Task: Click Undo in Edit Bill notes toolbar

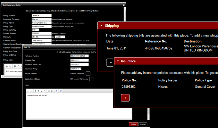Action: 28,91
